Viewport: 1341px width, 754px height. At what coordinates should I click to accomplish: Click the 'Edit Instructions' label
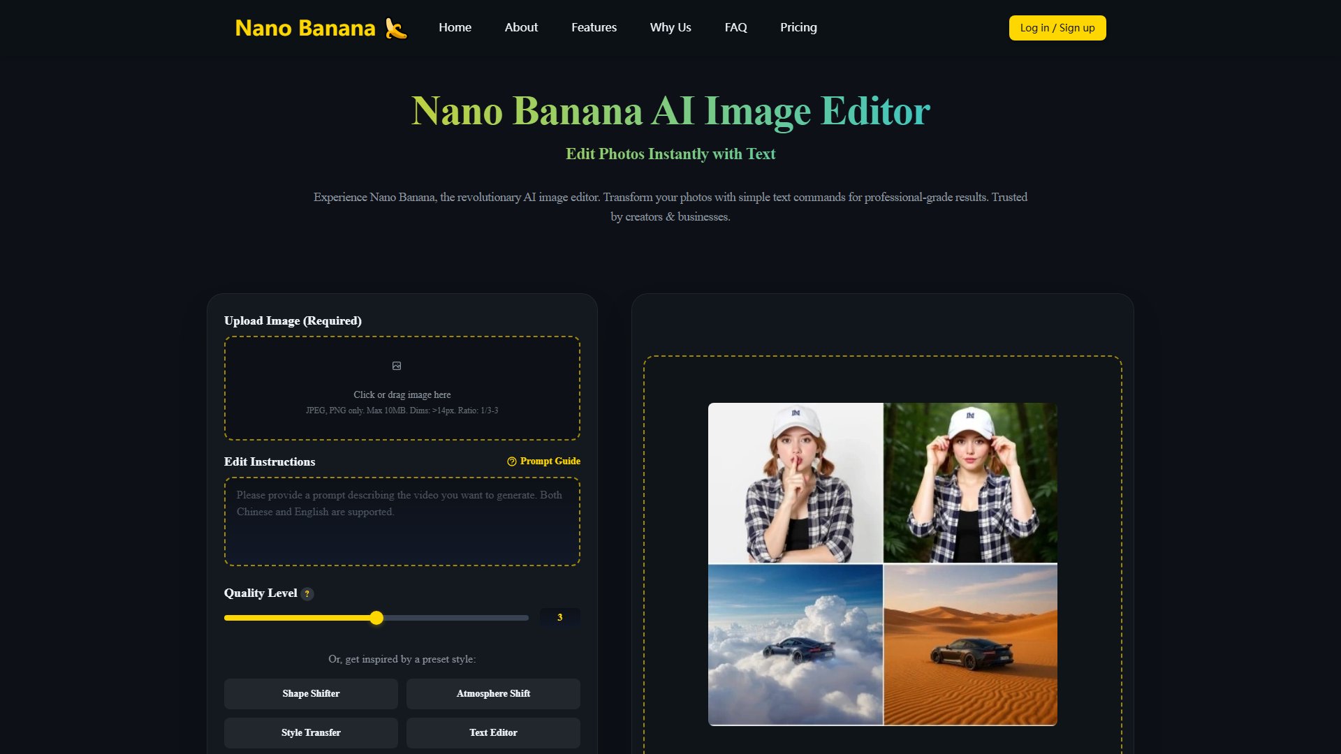point(270,462)
